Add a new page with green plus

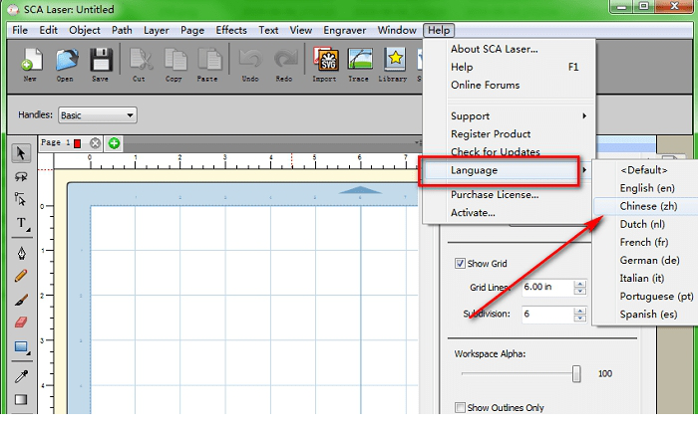pyautogui.click(x=115, y=143)
